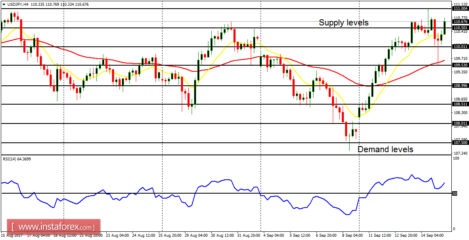The height and width of the screenshot is (240, 469).
Task: Expand the 108.996 price level label
Action: (x=460, y=85)
